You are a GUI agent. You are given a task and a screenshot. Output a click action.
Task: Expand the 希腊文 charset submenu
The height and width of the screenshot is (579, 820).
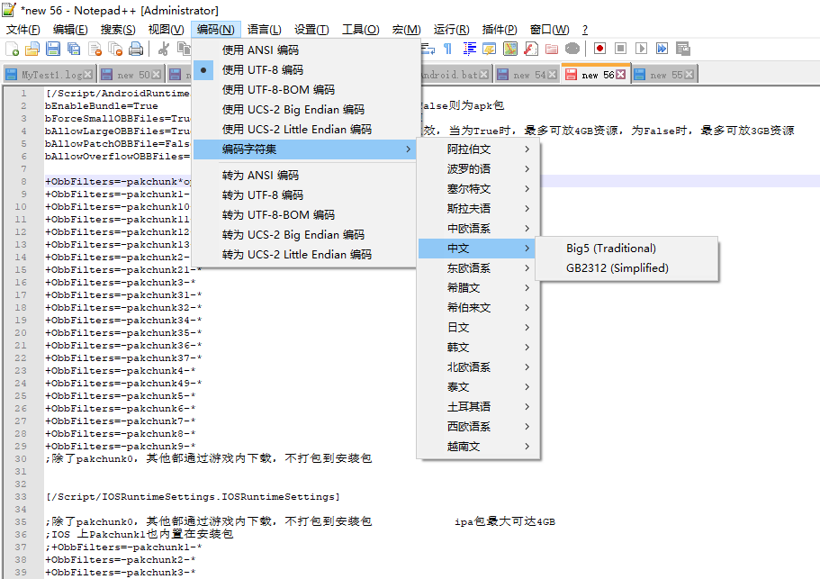coord(478,288)
